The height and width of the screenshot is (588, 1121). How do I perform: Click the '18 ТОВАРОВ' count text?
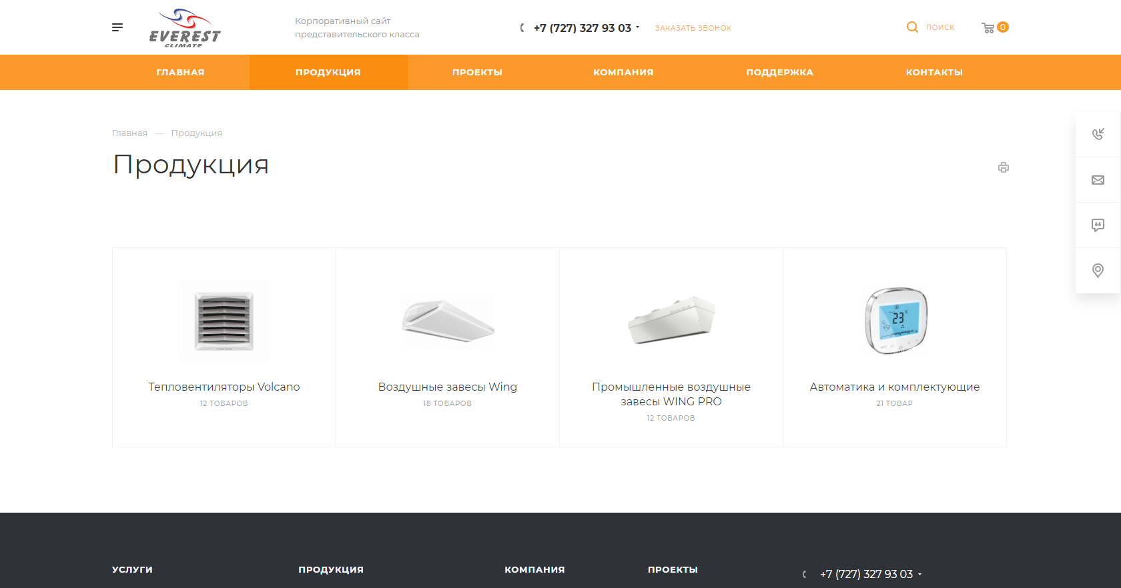point(448,403)
